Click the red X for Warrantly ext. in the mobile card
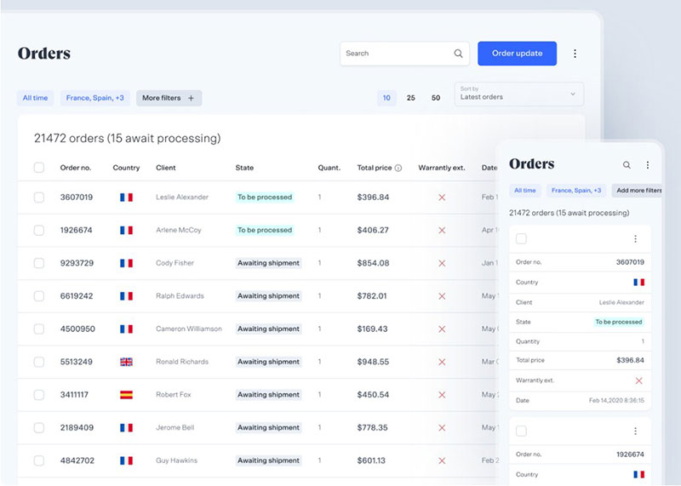The height and width of the screenshot is (486, 681). pyautogui.click(x=639, y=381)
